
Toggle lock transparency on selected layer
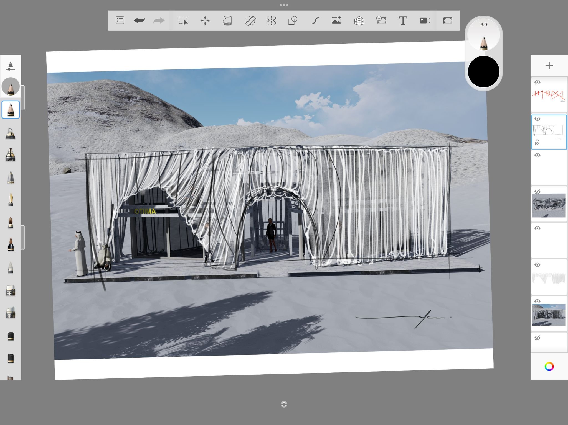(537, 143)
